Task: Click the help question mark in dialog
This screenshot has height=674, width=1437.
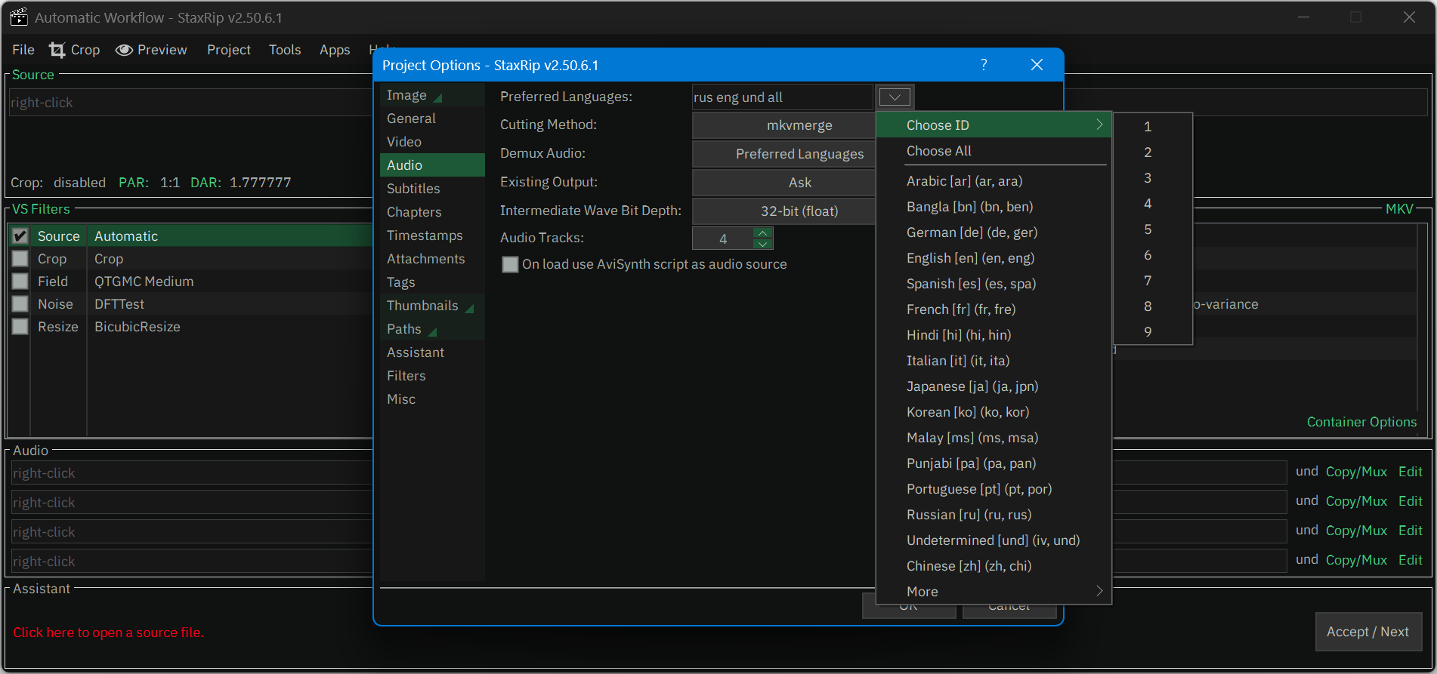Action: tap(984, 65)
